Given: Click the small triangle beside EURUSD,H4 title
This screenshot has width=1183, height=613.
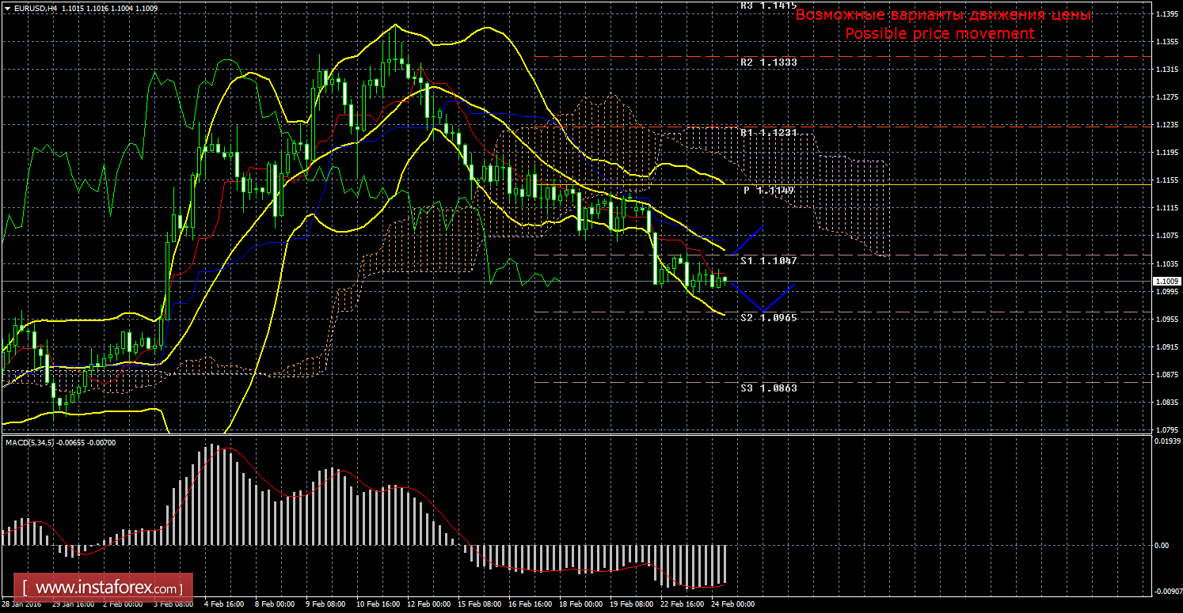Looking at the screenshot, I should click(x=7, y=7).
